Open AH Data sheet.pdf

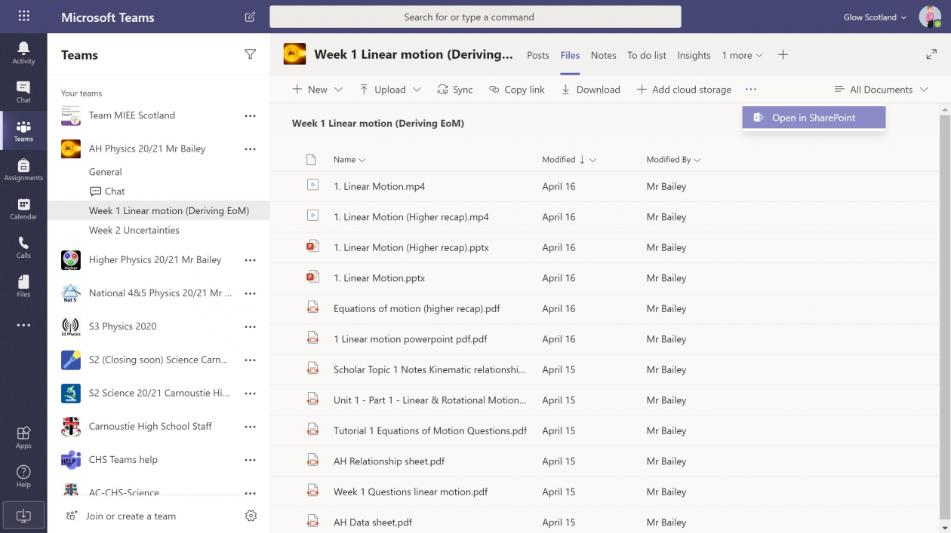[x=373, y=522]
